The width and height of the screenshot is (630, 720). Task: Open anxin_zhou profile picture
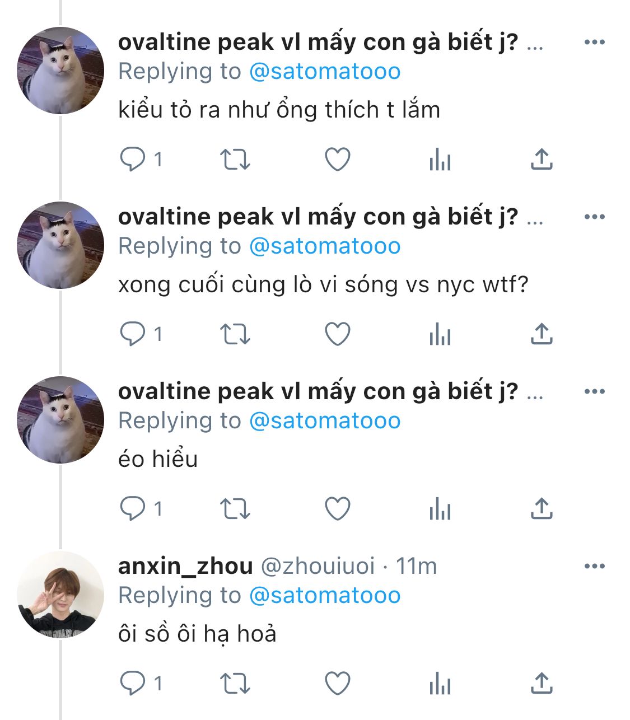click(x=60, y=595)
